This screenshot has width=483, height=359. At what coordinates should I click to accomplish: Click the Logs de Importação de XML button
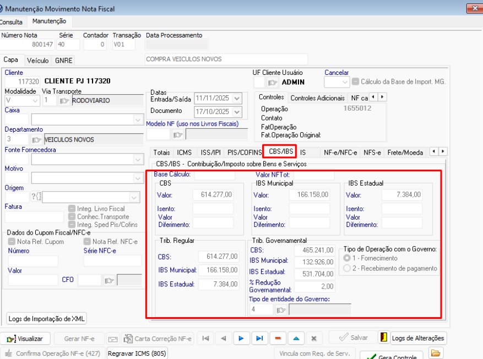47,318
